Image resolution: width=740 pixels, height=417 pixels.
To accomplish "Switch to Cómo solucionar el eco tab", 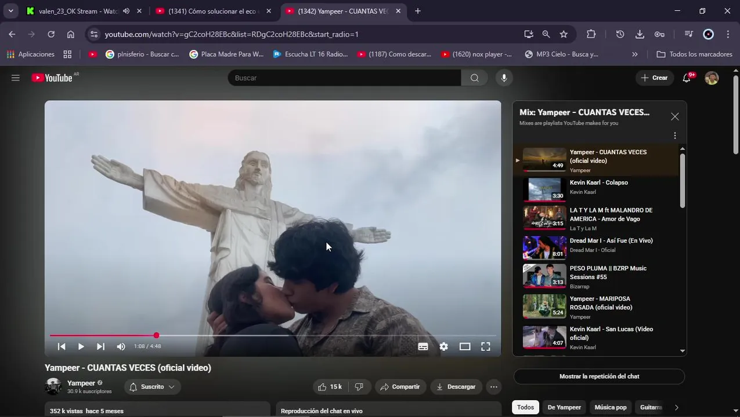I will pyautogui.click(x=214, y=11).
